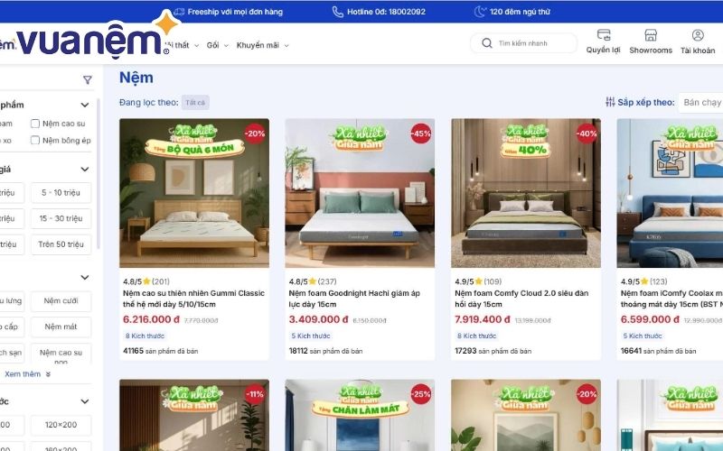The height and width of the screenshot is (451, 723).
Task: Click the search magnifier icon
Action: [x=487, y=43]
